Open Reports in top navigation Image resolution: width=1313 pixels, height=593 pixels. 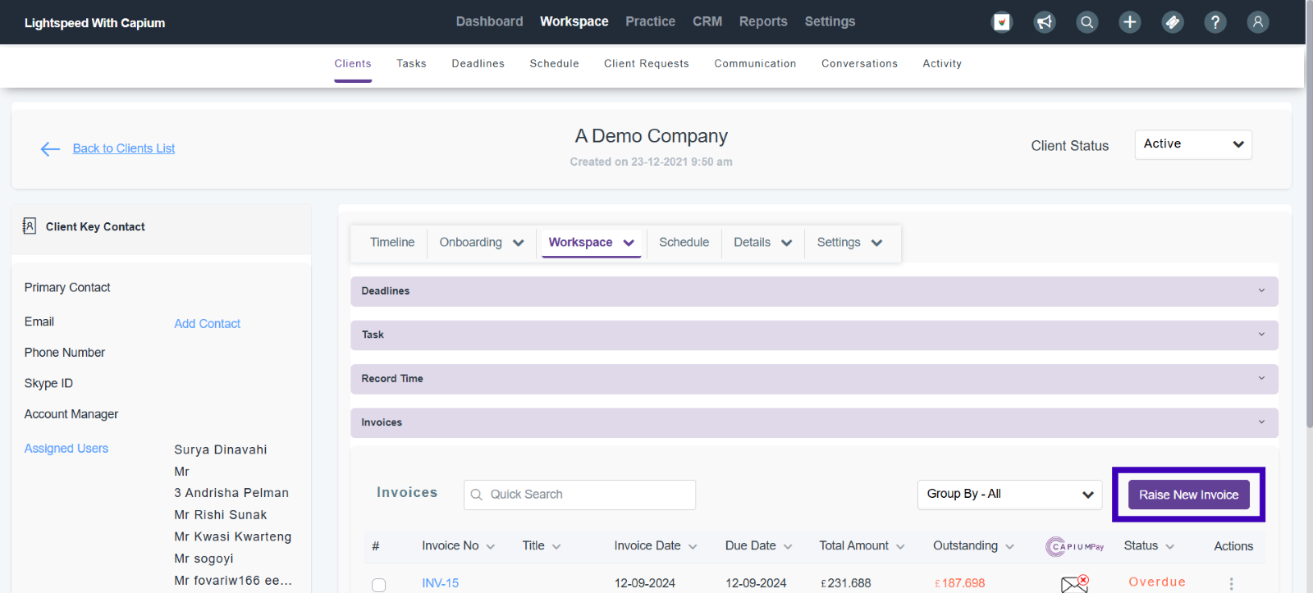click(x=763, y=21)
